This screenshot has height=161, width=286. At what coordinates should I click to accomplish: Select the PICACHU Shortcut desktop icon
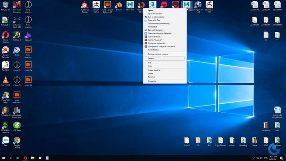pyautogui.click(x=5, y=127)
